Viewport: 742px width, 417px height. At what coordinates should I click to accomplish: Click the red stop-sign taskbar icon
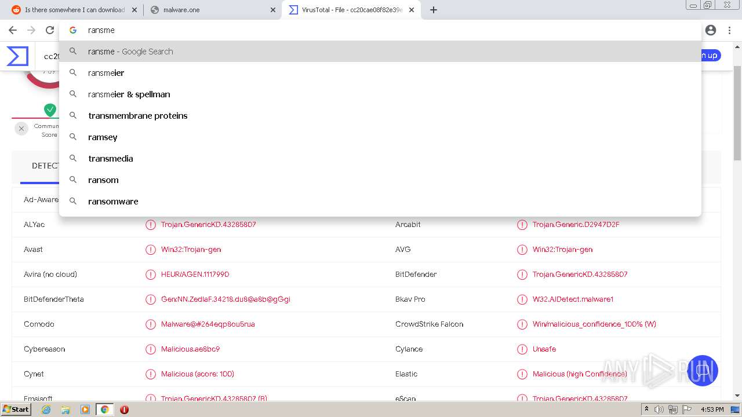(124, 409)
